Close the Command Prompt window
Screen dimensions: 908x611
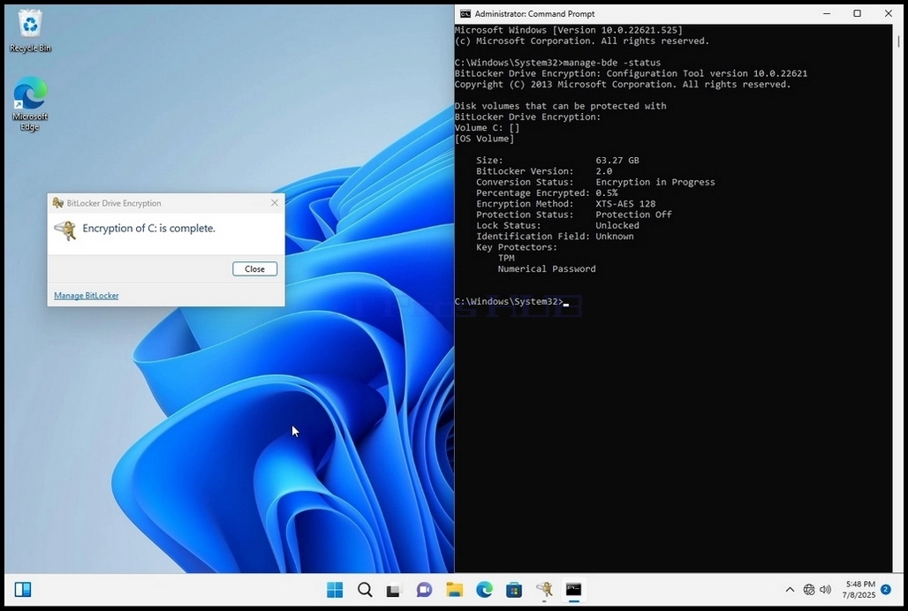[889, 14]
